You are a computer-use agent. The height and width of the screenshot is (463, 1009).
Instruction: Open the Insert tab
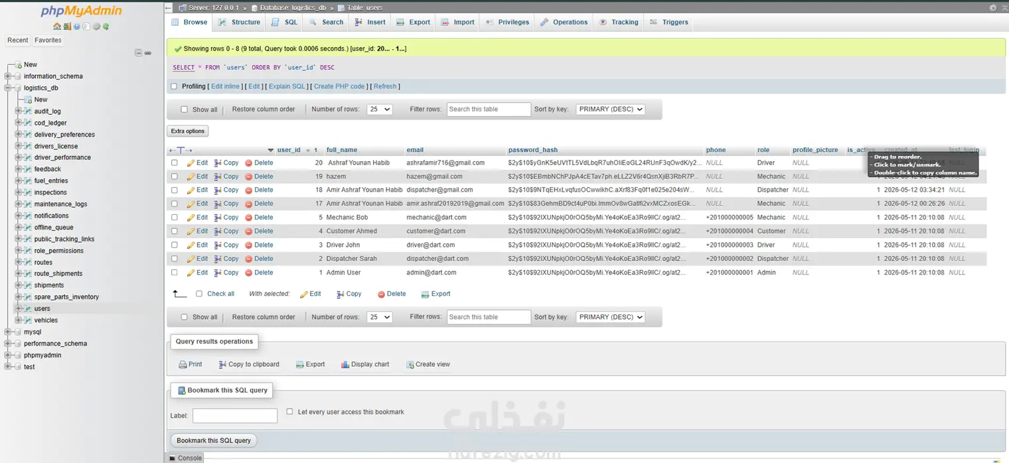point(370,22)
